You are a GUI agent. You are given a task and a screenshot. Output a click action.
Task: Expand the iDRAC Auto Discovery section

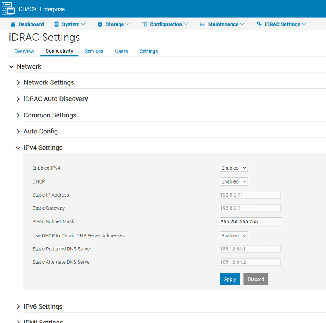point(18,99)
